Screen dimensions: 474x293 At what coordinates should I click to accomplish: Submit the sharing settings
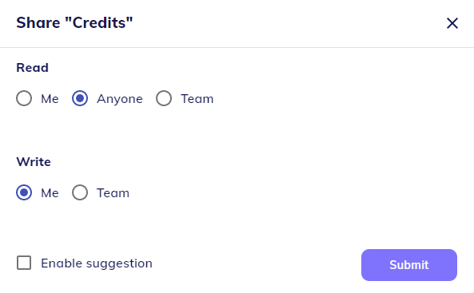point(409,265)
